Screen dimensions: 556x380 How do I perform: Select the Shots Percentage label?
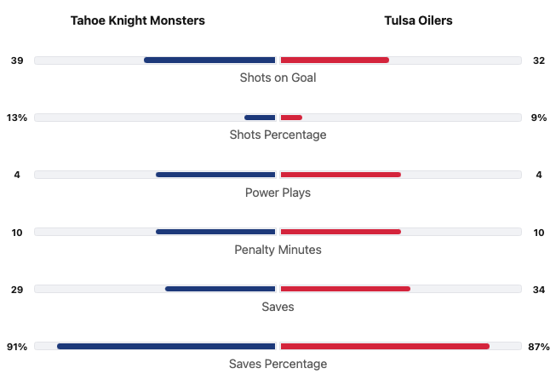(x=278, y=135)
